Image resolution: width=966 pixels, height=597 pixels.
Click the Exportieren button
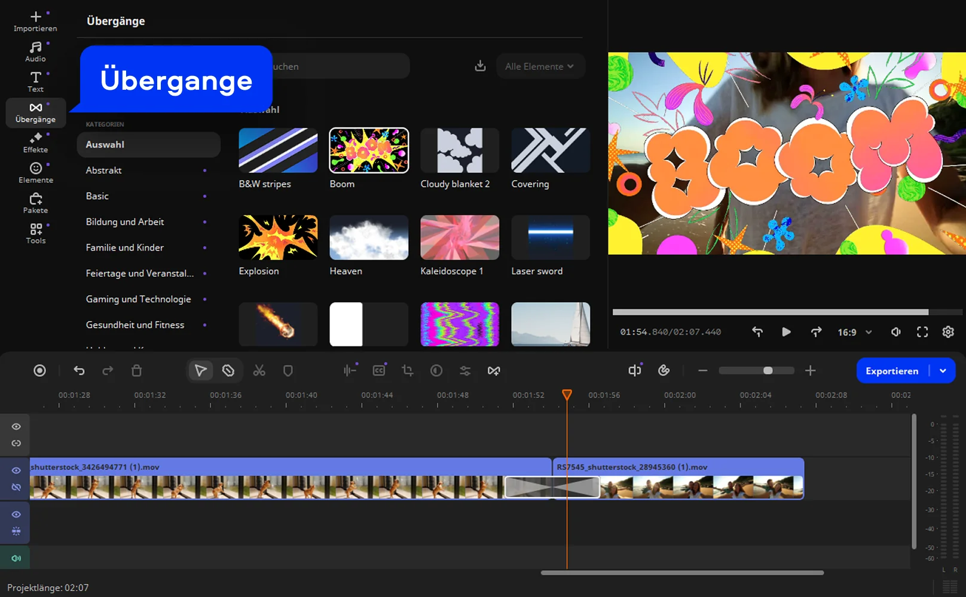[891, 371]
